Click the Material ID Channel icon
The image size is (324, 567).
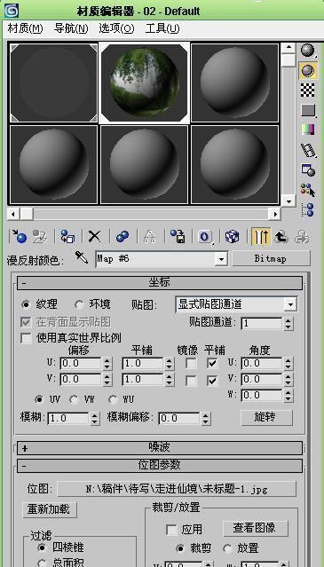click(205, 237)
